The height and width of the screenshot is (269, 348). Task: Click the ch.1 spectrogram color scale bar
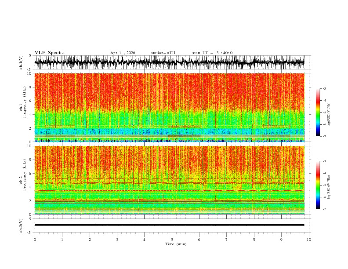(x=318, y=113)
